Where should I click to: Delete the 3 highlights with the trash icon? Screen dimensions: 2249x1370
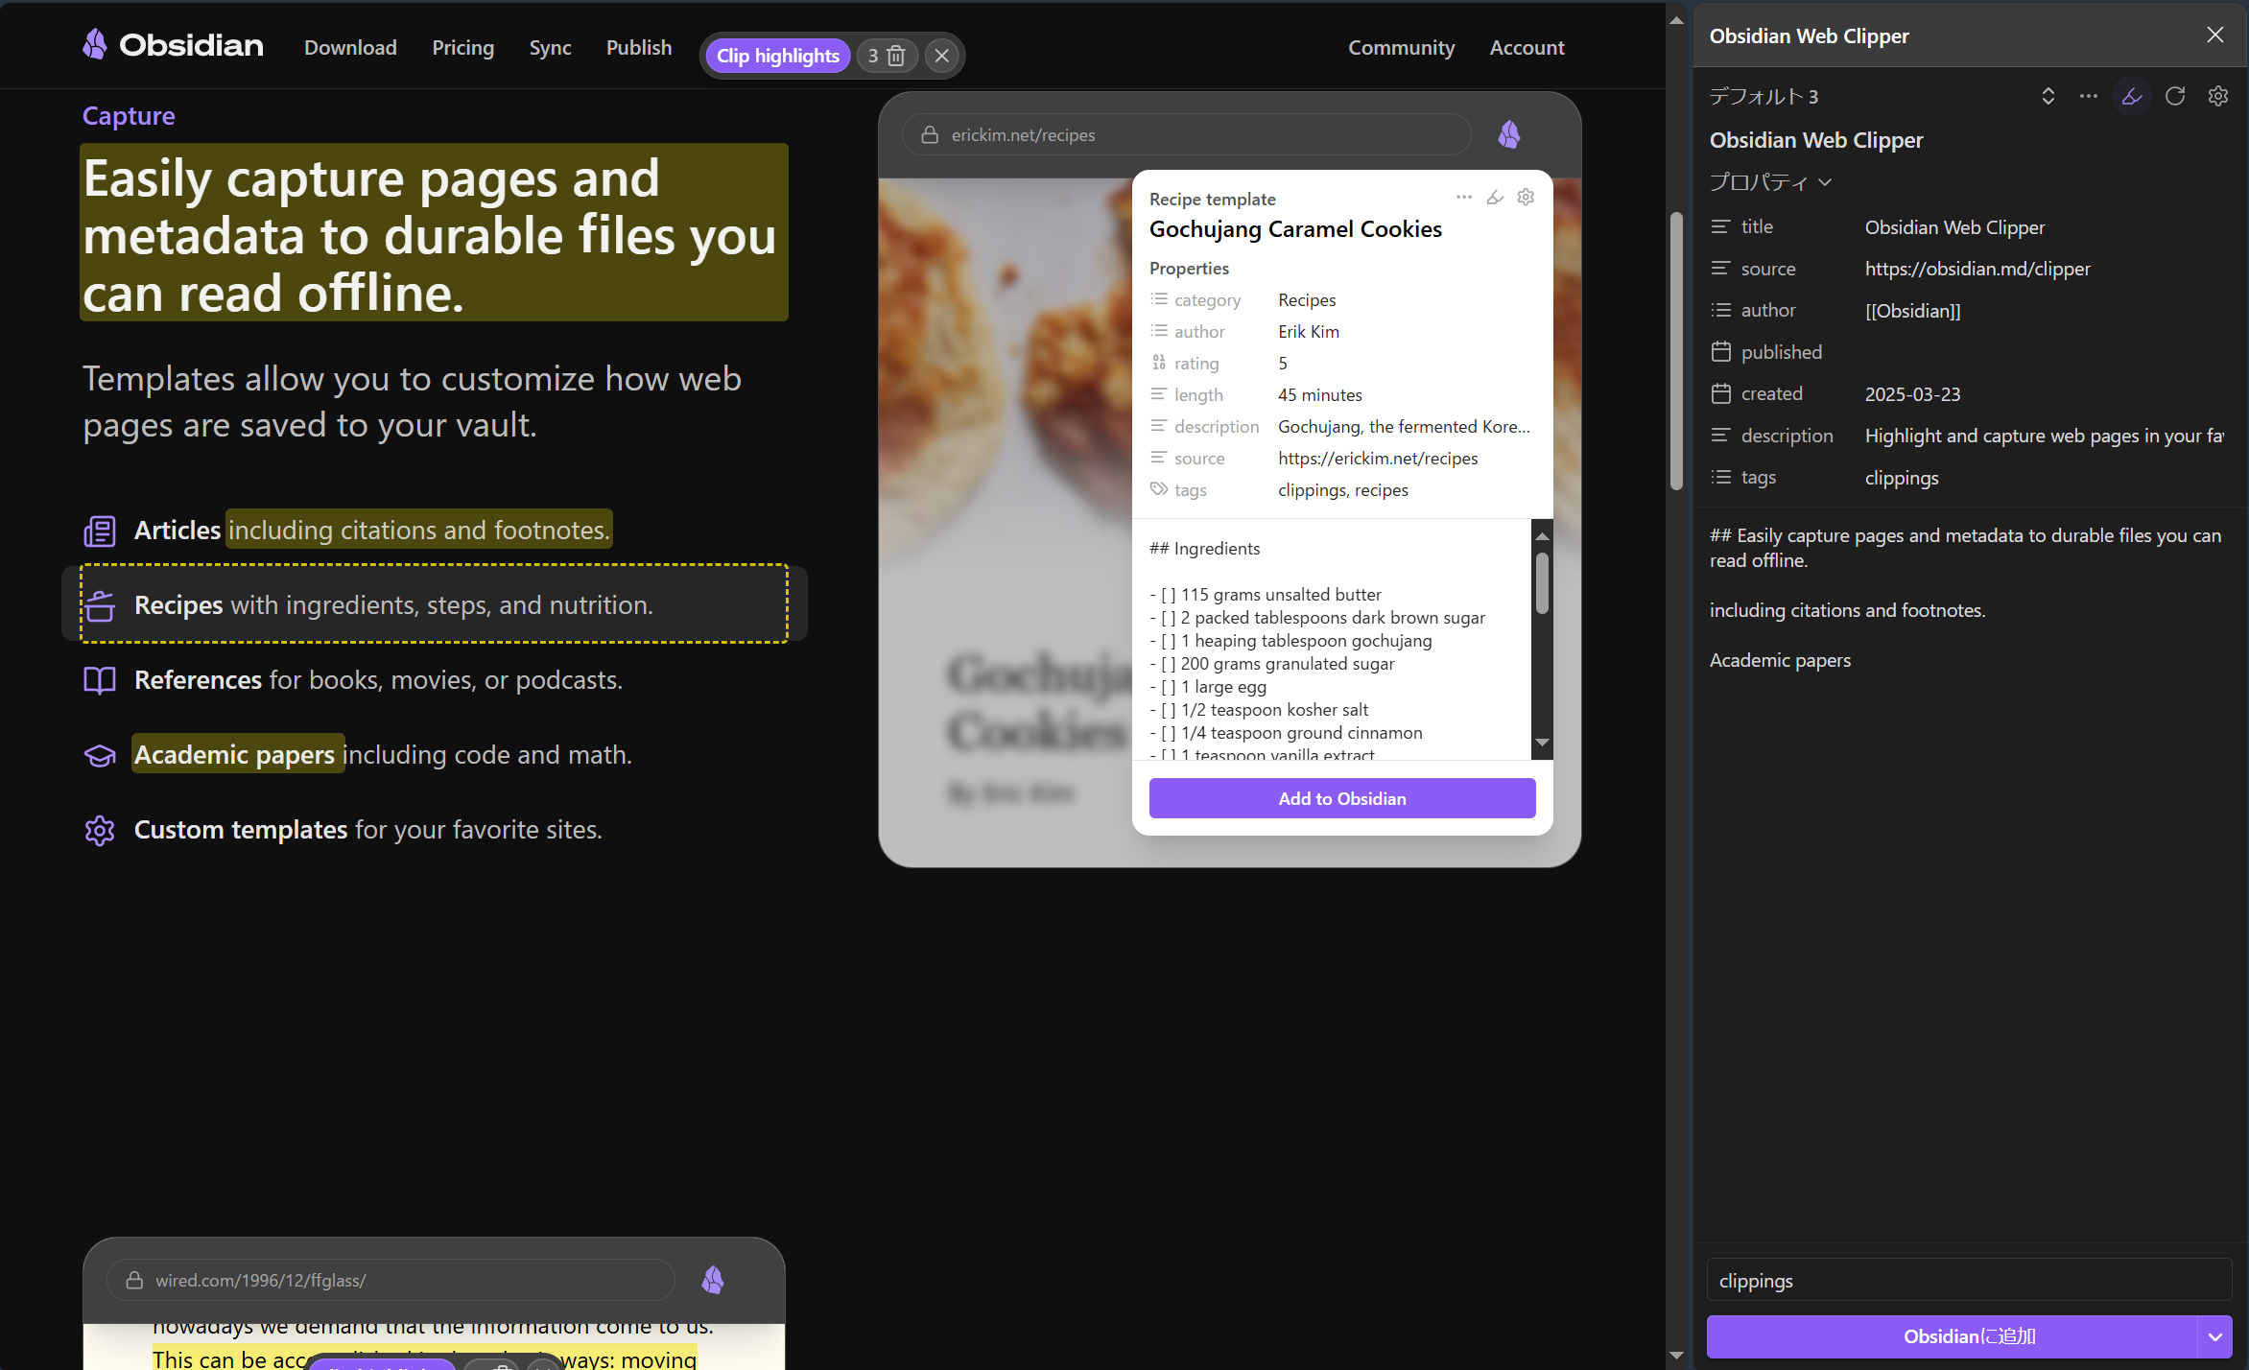[x=887, y=56]
